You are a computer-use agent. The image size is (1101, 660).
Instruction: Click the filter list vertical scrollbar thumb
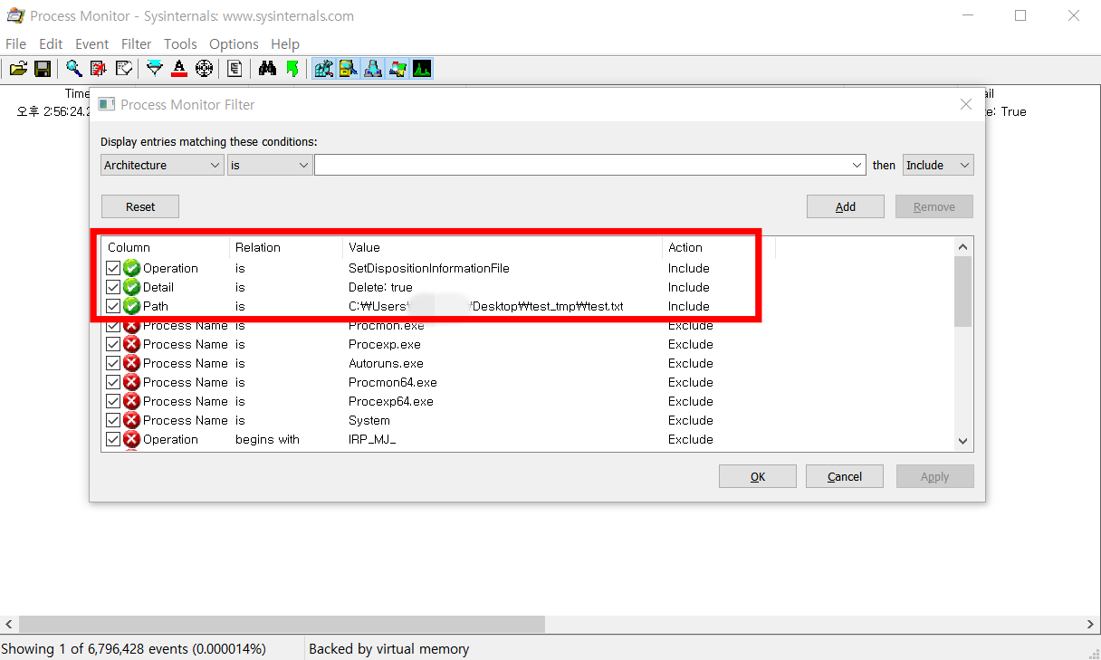pos(963,291)
